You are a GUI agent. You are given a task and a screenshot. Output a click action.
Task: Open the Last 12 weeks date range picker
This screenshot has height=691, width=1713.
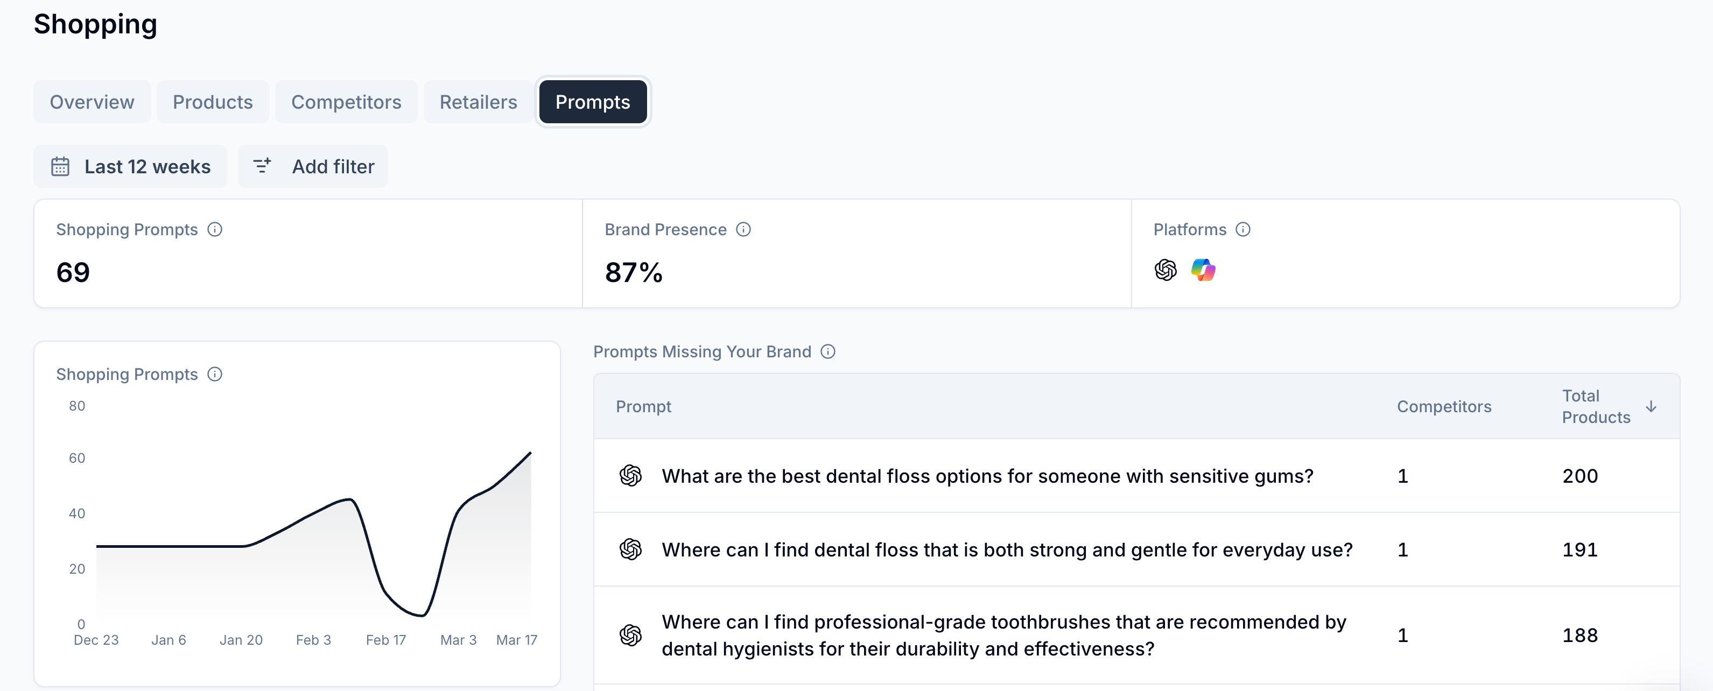(131, 166)
